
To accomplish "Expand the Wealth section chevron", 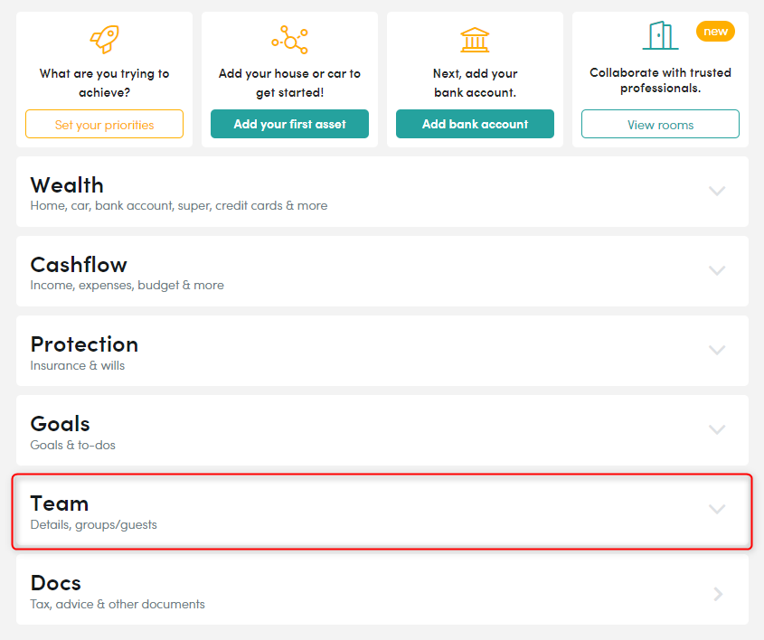I will pos(717,191).
